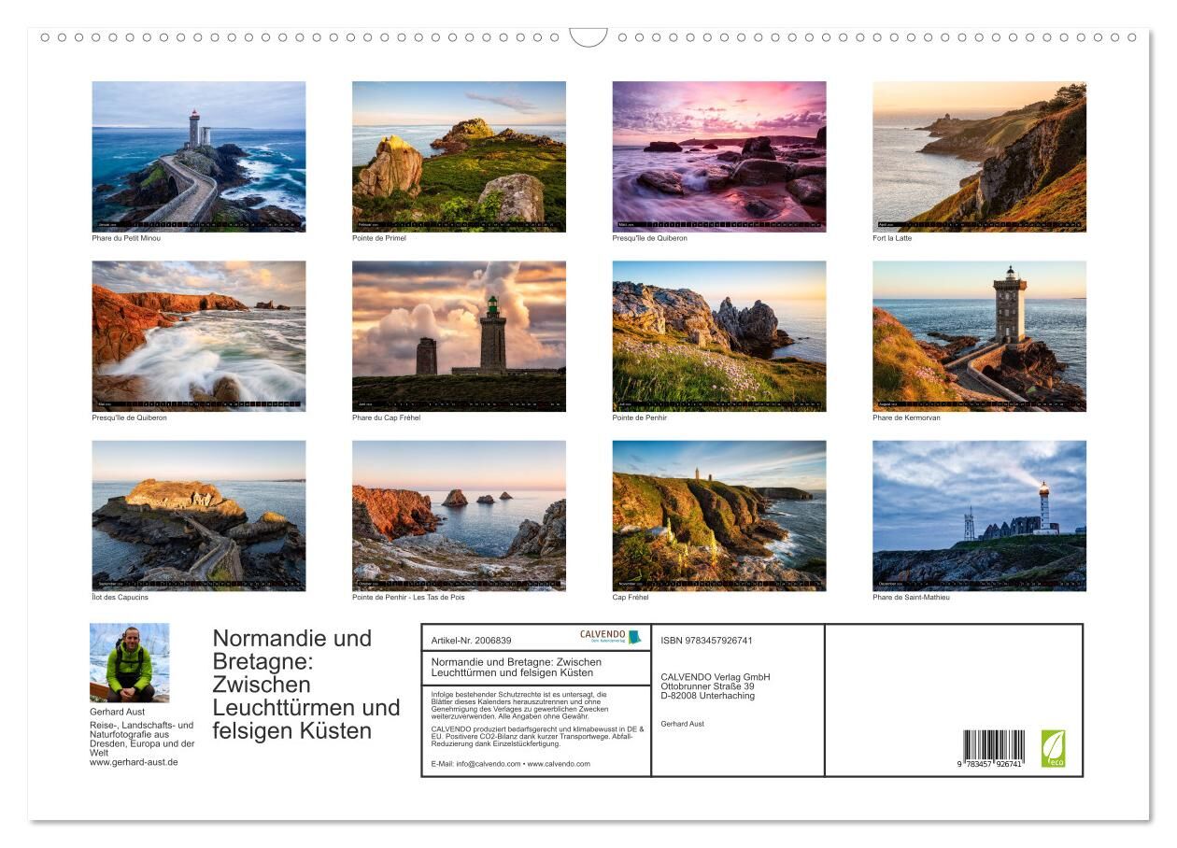
Task: Select the Cap Fréhel cliff thumbnail
Action: coord(718,516)
